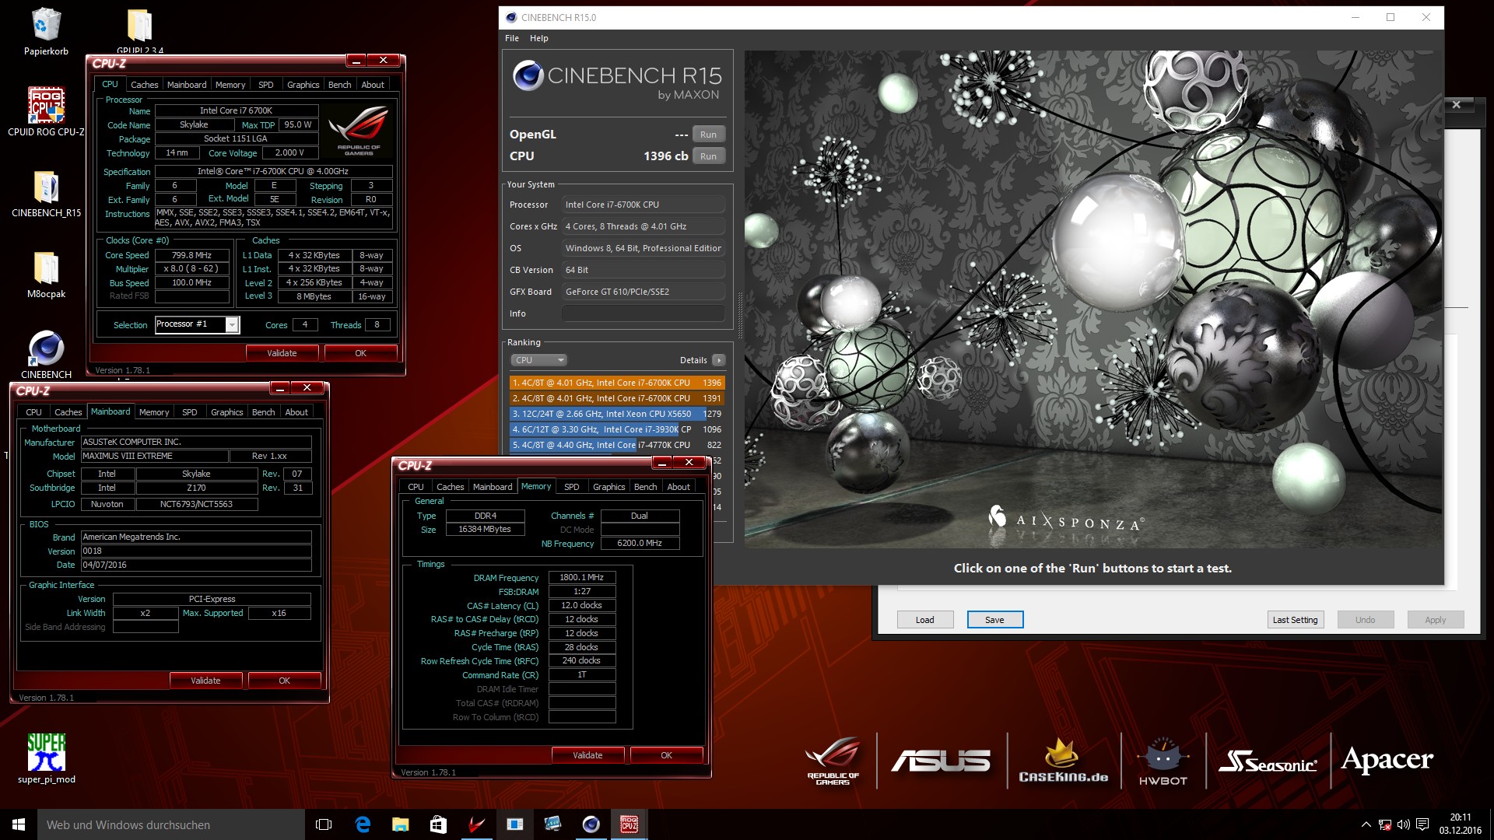Open the M8ocpak desktop folder
The image size is (1494, 840).
click(x=46, y=275)
